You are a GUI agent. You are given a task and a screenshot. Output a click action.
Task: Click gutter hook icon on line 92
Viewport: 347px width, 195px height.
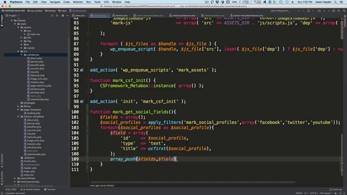[x=82, y=70]
